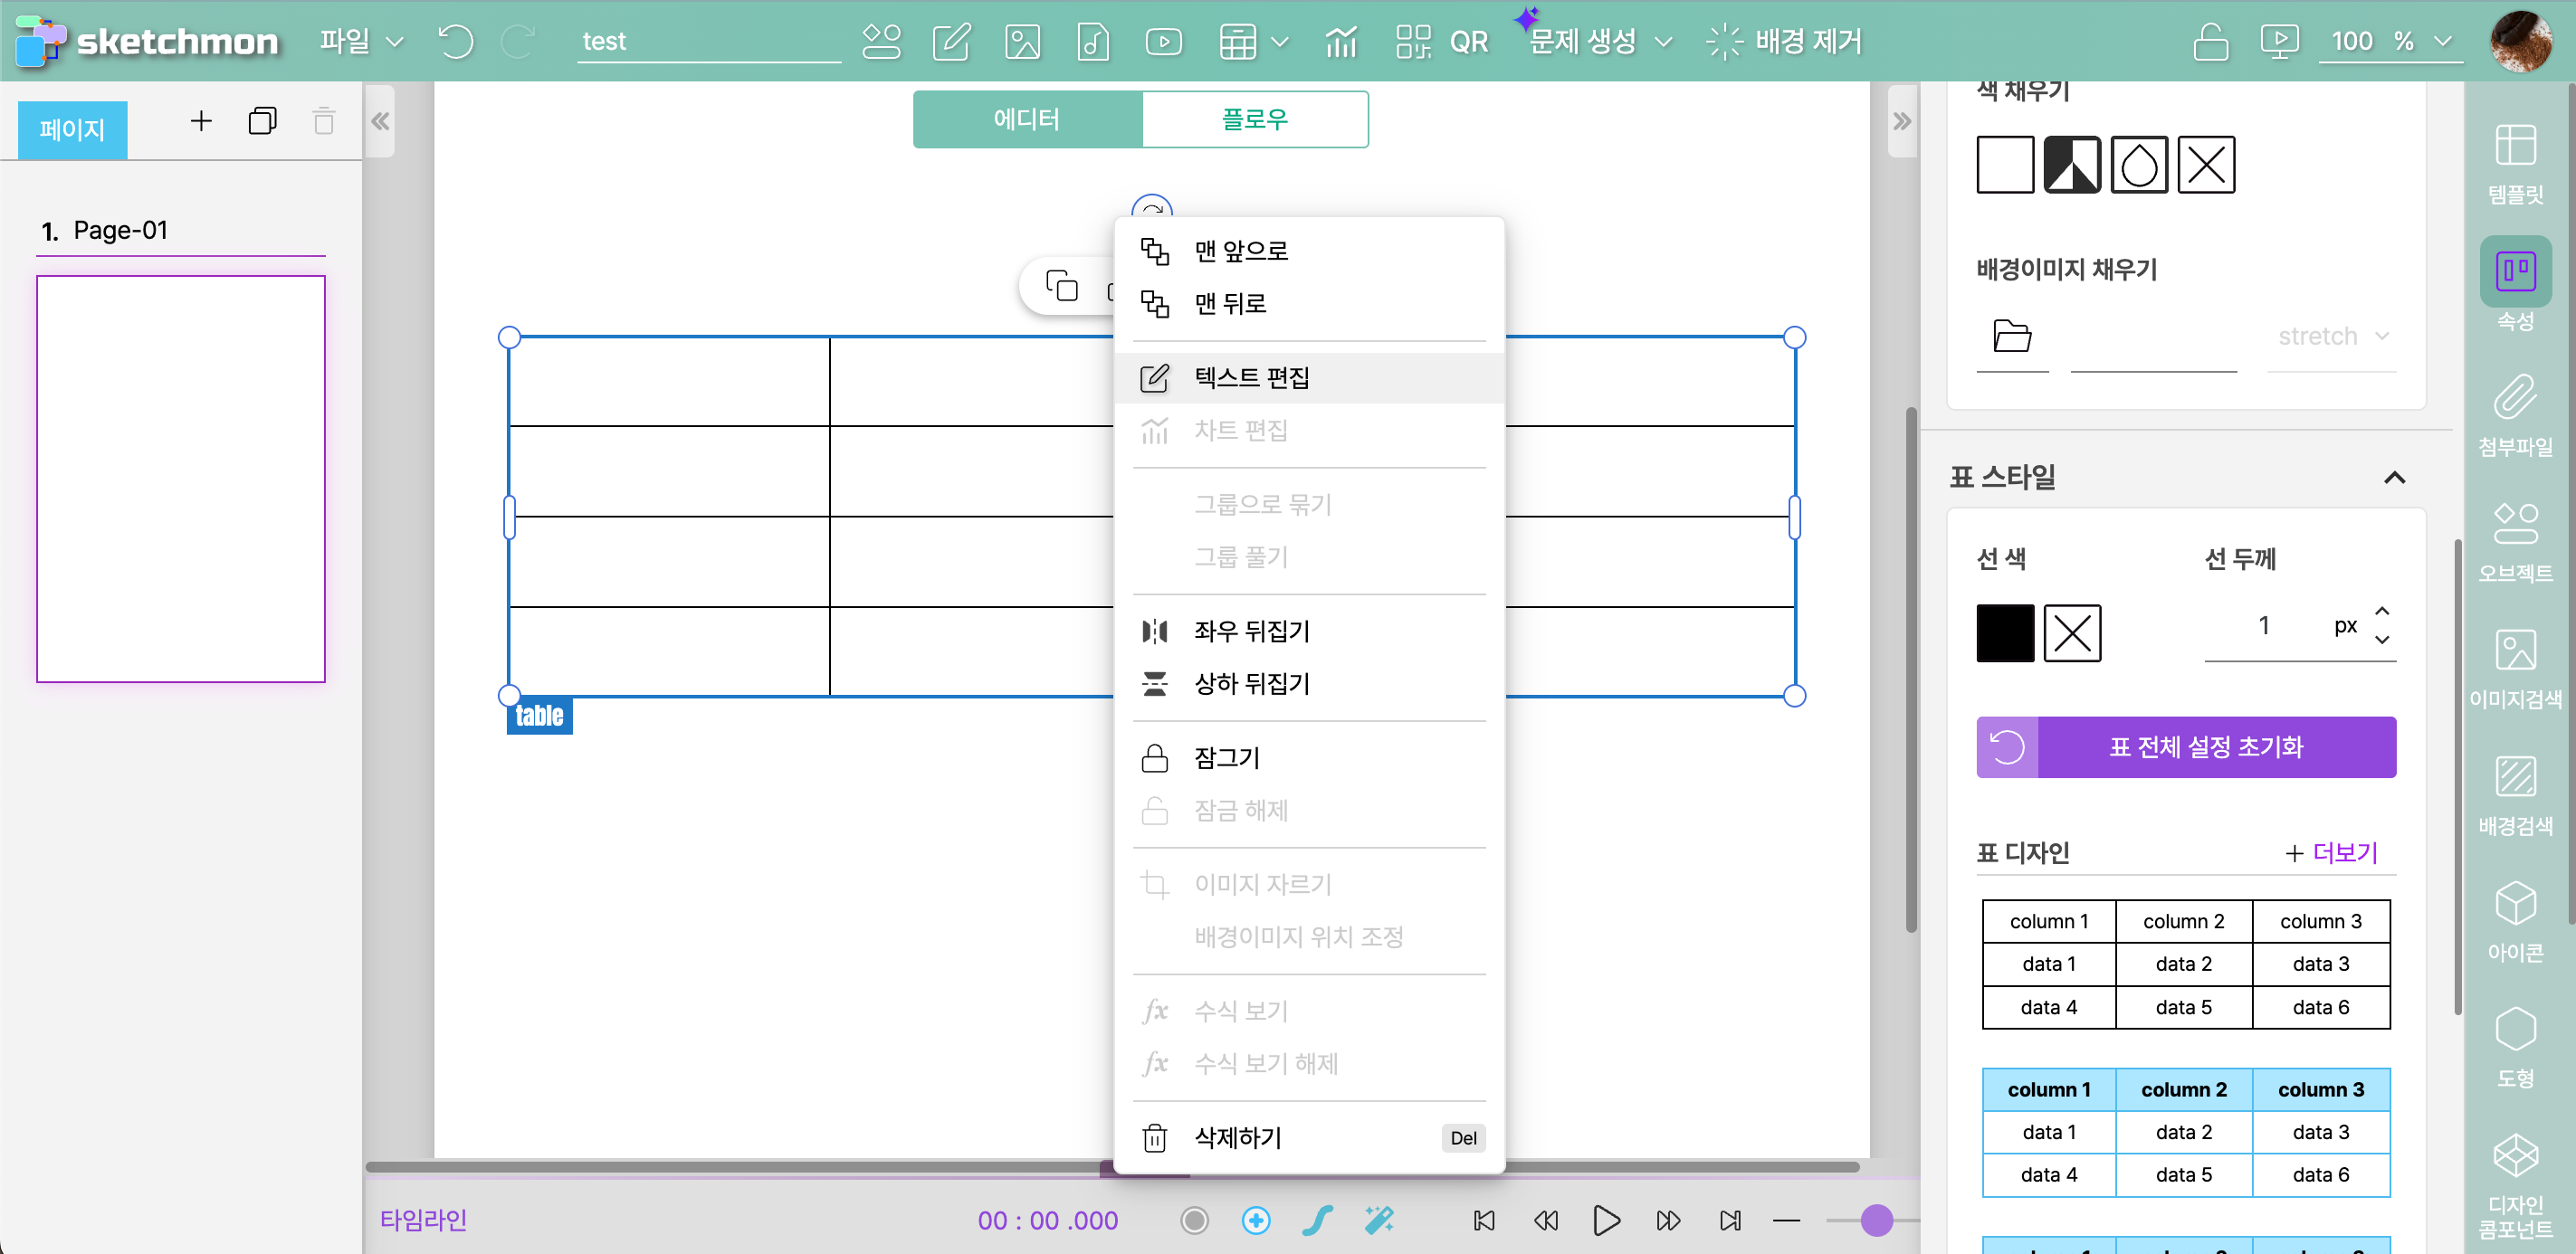Click the chart insert icon in toolbar
The height and width of the screenshot is (1254, 2576).
(1340, 41)
